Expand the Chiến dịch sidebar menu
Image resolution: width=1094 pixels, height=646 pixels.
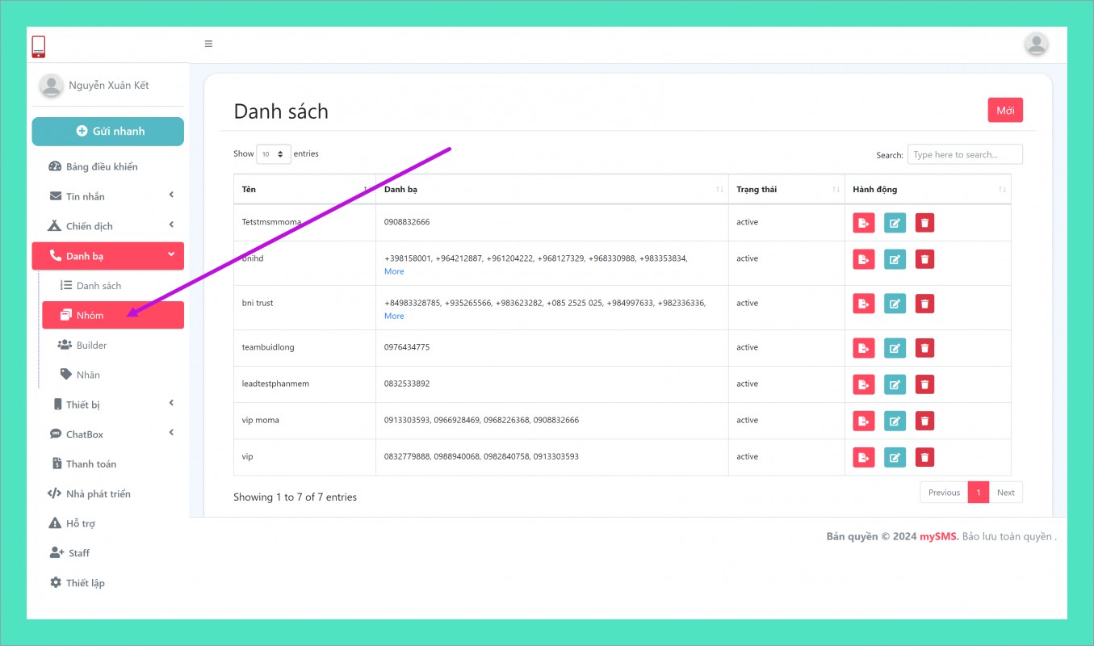point(107,226)
